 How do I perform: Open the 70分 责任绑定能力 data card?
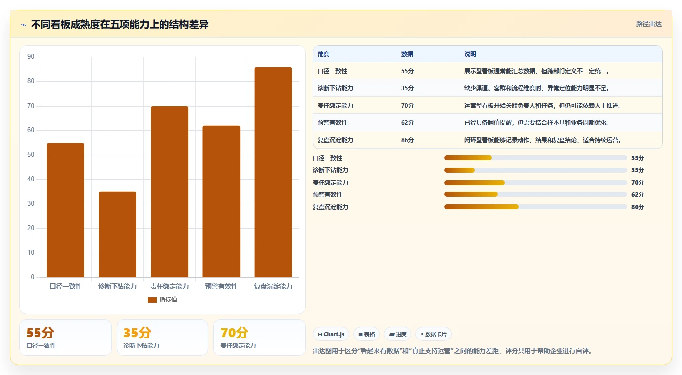[259, 337]
